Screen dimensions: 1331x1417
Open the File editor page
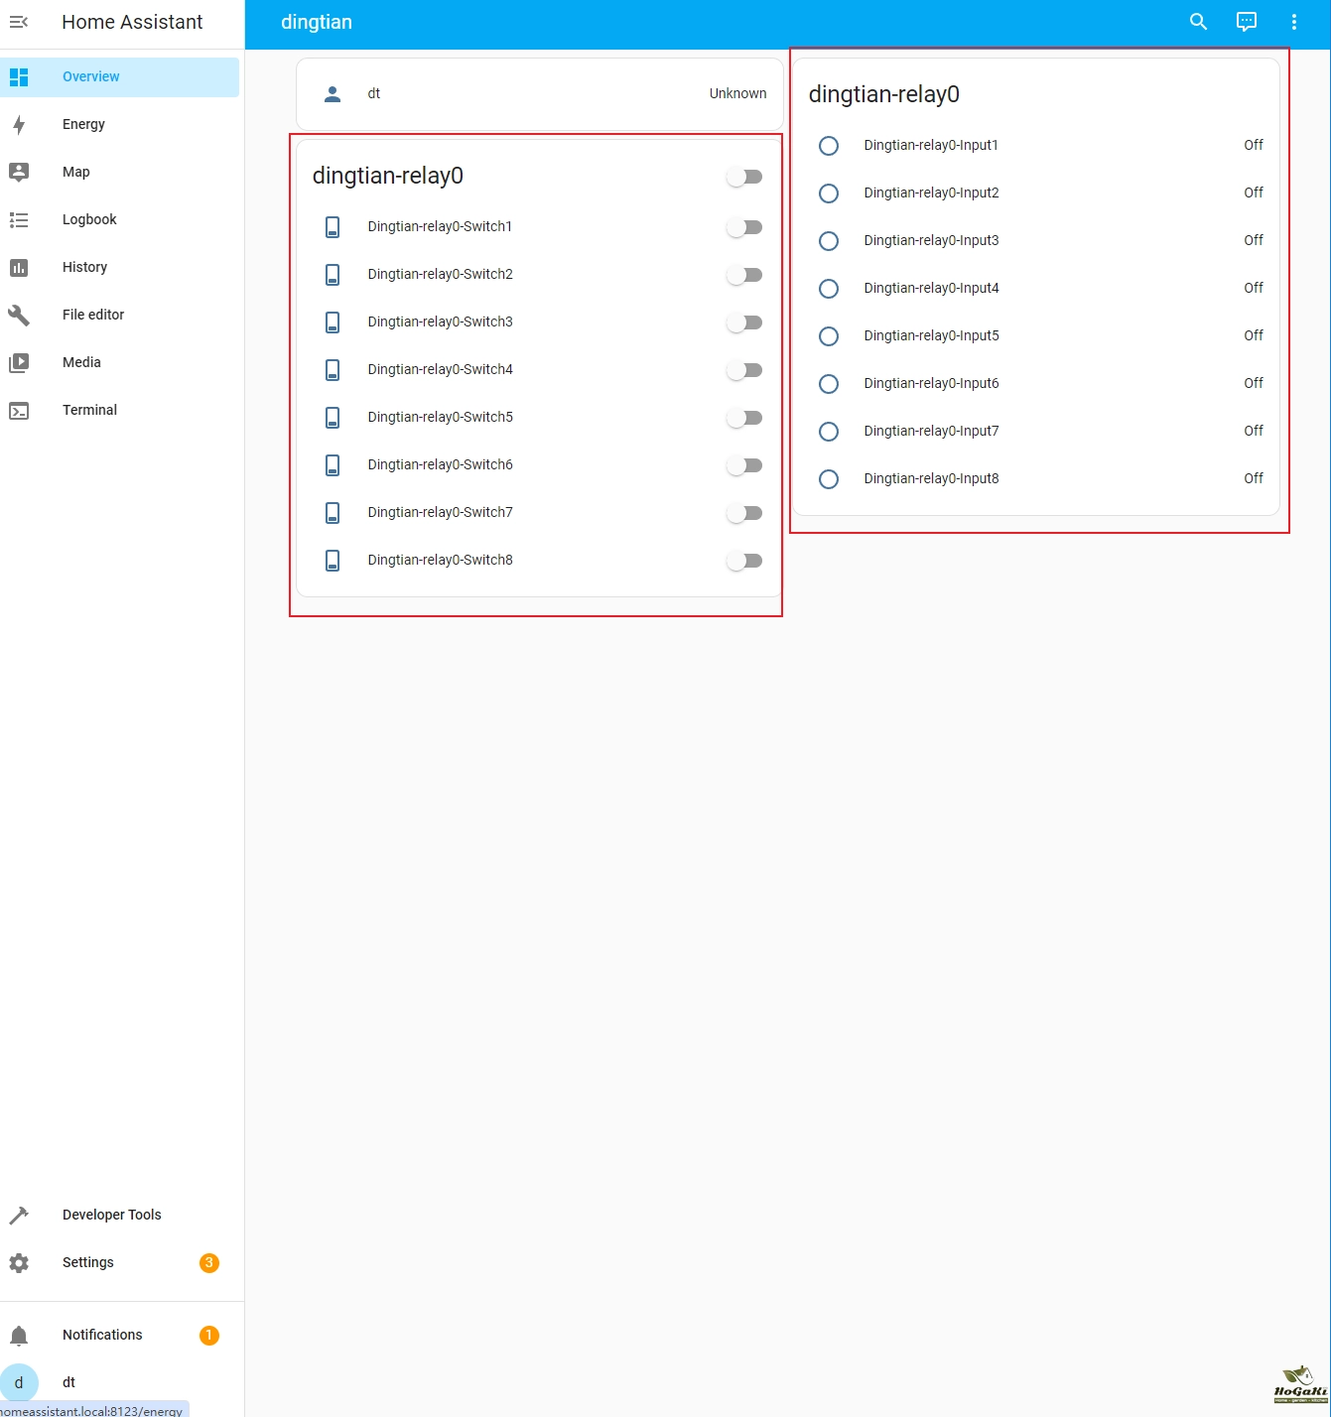coord(93,315)
